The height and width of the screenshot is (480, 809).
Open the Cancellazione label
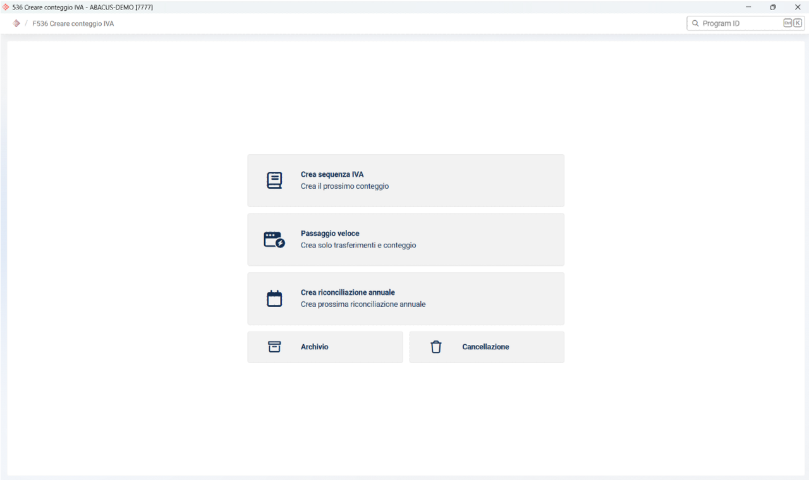(x=485, y=347)
